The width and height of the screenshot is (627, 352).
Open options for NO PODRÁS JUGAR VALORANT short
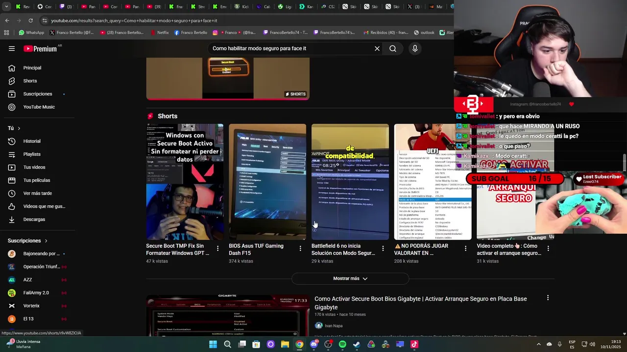tap(465, 248)
